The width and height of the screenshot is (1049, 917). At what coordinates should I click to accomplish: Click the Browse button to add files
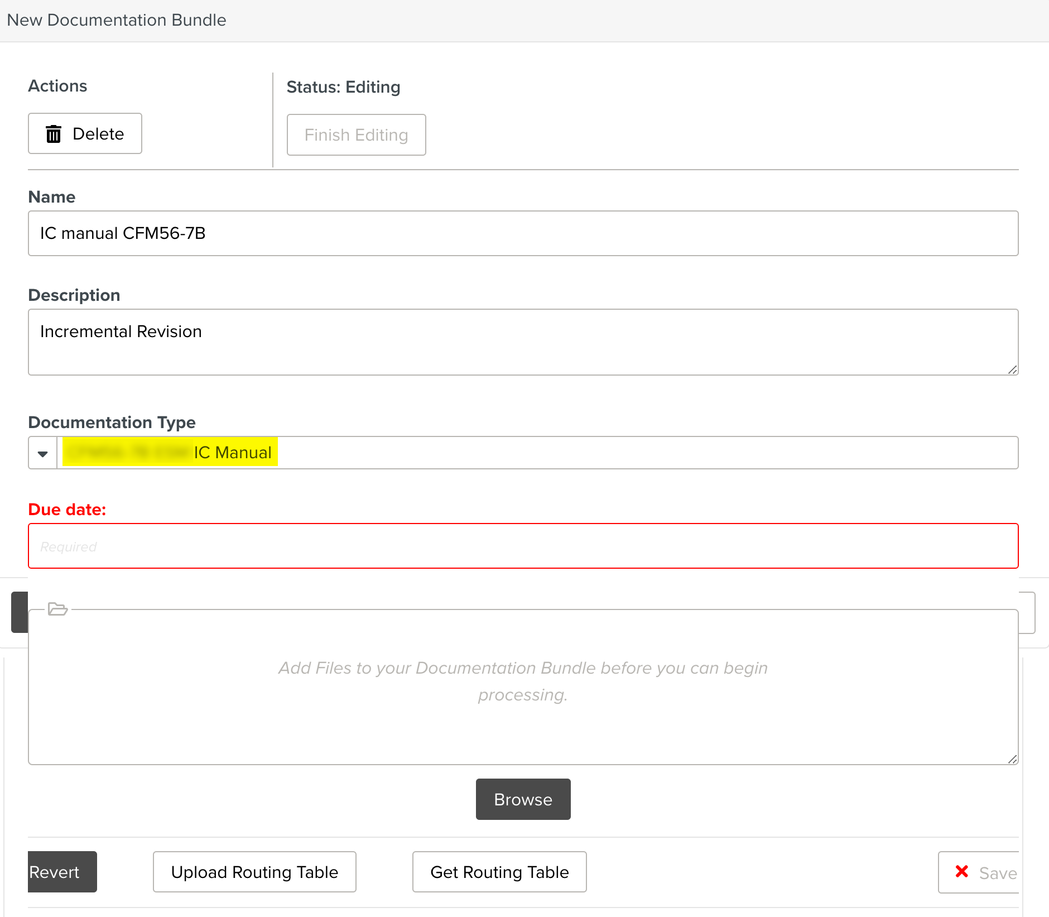point(523,799)
